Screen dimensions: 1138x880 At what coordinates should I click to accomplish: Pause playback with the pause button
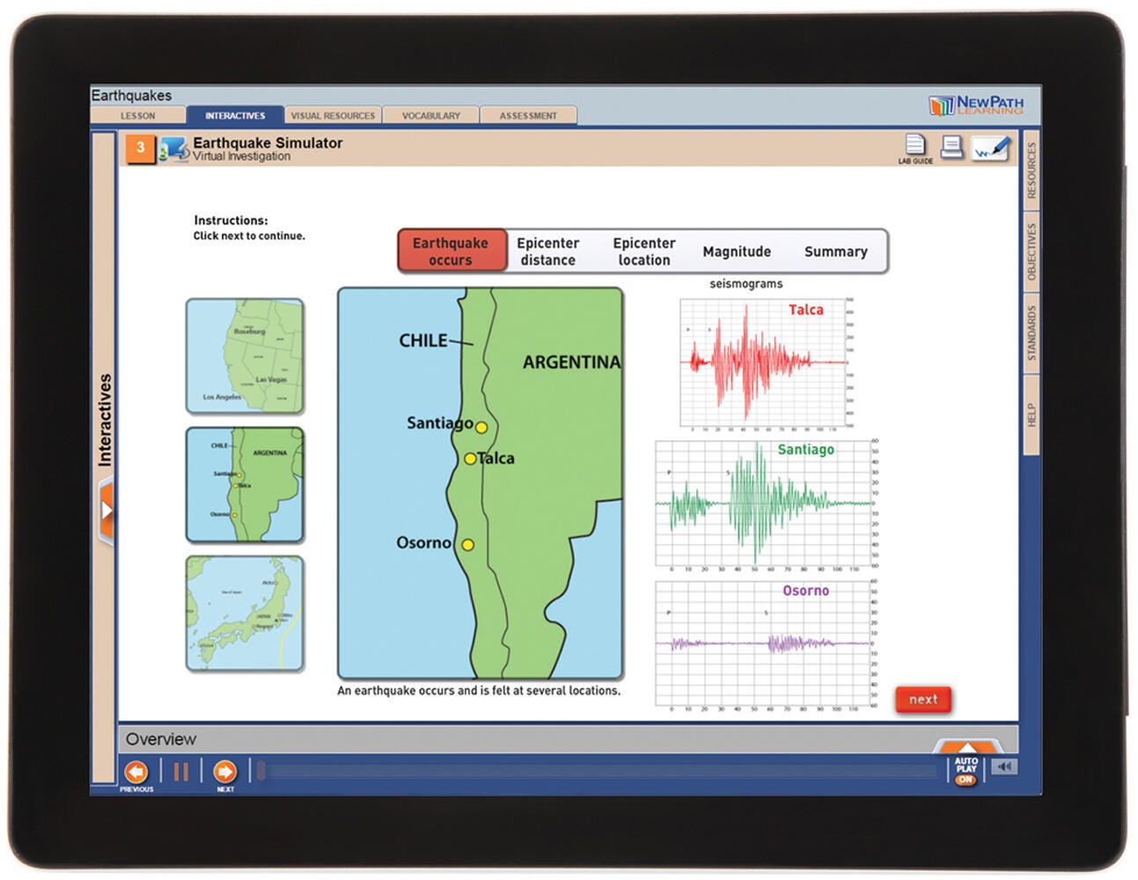point(181,772)
